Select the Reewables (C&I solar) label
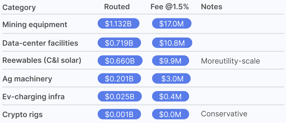Viewport: 286px width, 123px height. coord(42,60)
